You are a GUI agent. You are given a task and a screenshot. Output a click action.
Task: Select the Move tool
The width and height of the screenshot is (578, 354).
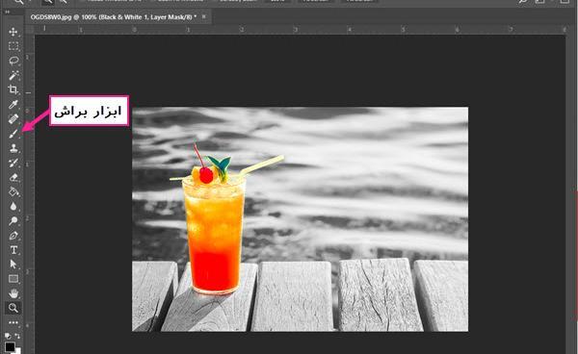(x=13, y=32)
